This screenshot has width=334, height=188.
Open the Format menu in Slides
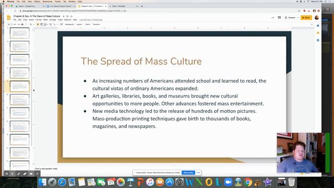coord(39,20)
